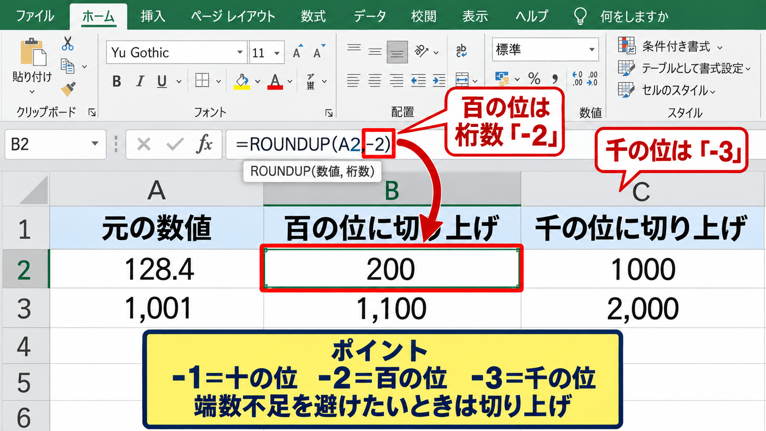Apply the red font color A
This screenshot has height=431, width=766.
click(x=275, y=82)
